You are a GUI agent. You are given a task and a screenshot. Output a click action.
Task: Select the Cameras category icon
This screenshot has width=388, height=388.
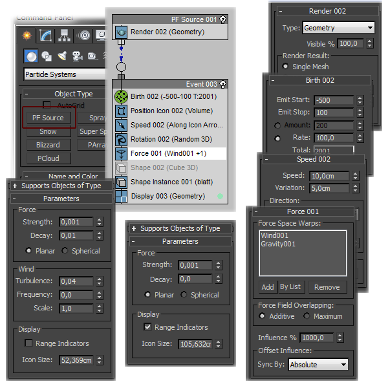tap(78, 56)
